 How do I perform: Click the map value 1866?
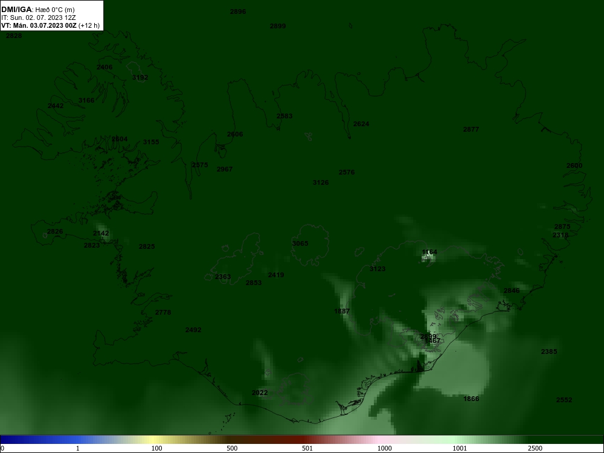pyautogui.click(x=471, y=399)
